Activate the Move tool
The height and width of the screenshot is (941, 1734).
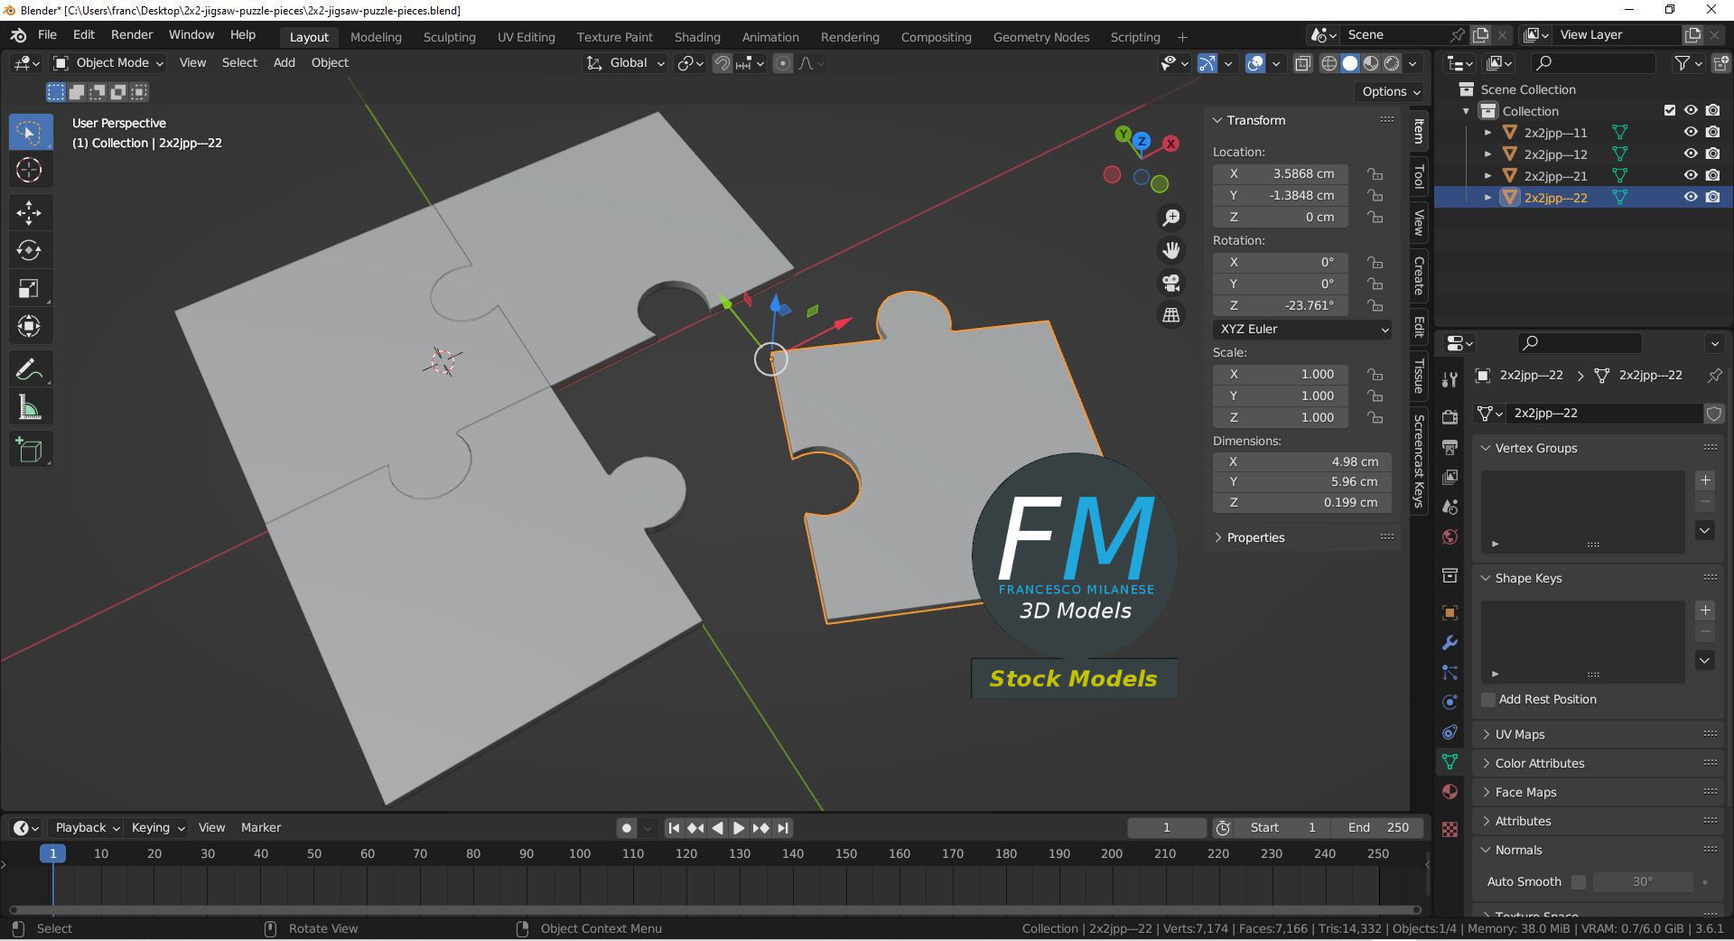29,212
